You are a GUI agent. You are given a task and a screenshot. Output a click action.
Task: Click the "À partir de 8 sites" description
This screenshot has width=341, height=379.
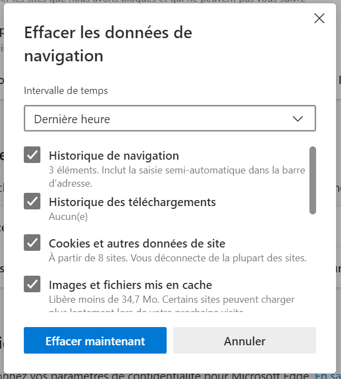(177, 258)
